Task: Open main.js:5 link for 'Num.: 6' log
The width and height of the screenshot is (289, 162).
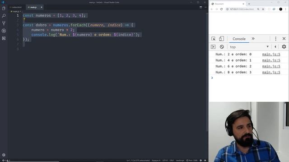Action: tap(271, 66)
